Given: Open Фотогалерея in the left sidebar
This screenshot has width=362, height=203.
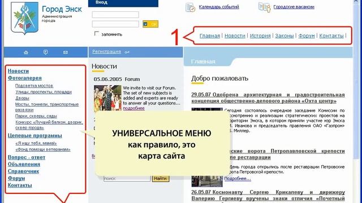Looking at the screenshot, I should [x=25, y=78].
